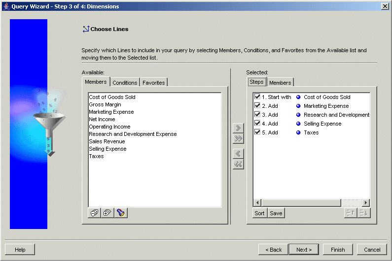Remove selected member with single left arrow
392x261 pixels.
pos(238,154)
